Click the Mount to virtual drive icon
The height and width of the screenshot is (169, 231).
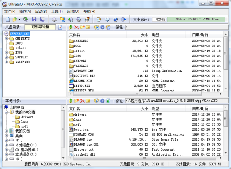(79, 19)
